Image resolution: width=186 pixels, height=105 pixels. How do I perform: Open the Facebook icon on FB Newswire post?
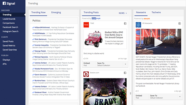[180, 23]
